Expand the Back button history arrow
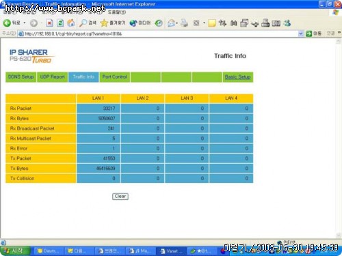Viewport: 342px width, 256px height. point(25,23)
